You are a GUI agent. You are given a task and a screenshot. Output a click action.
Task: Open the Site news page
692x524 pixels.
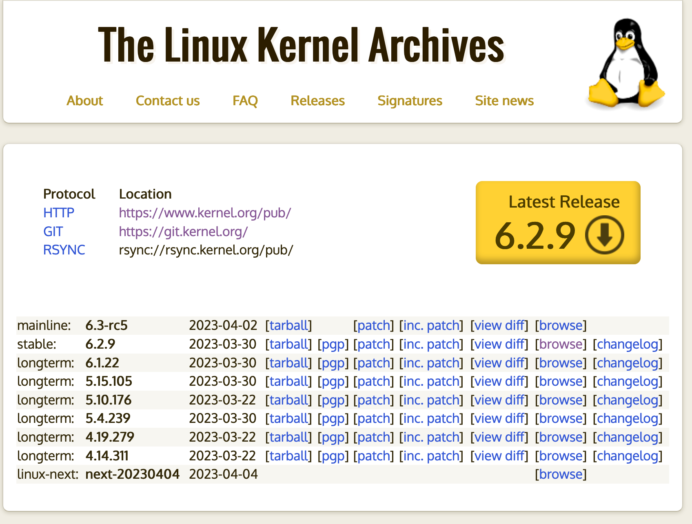click(x=504, y=101)
